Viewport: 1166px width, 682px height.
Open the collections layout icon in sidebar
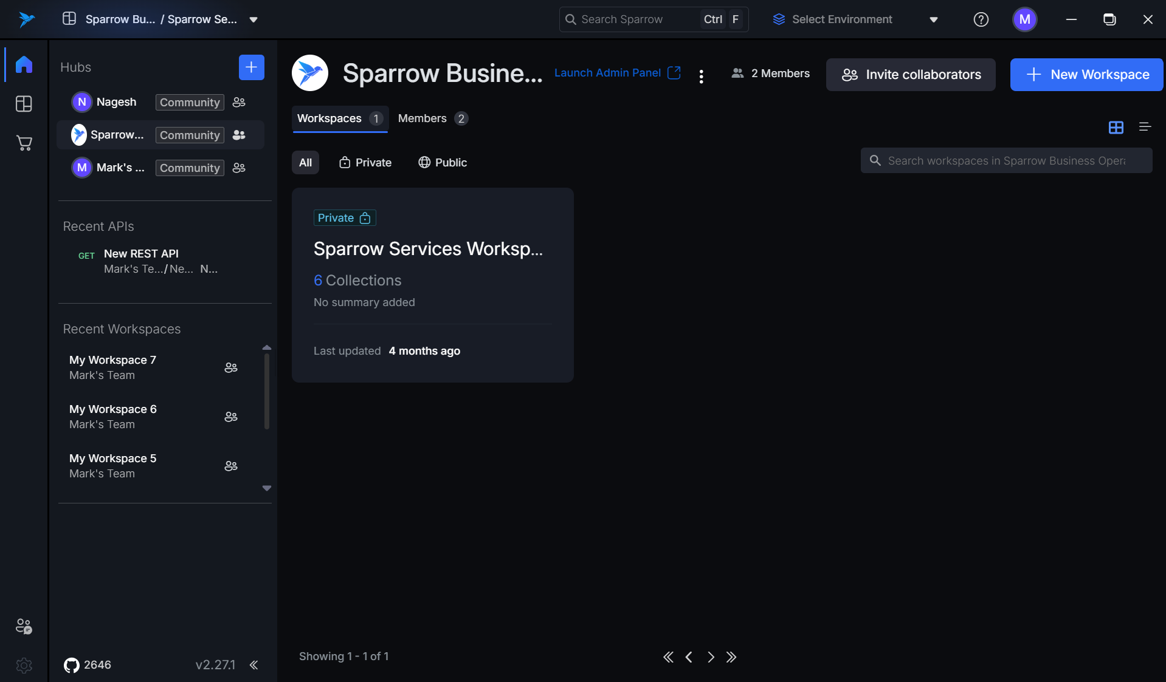[x=24, y=104]
